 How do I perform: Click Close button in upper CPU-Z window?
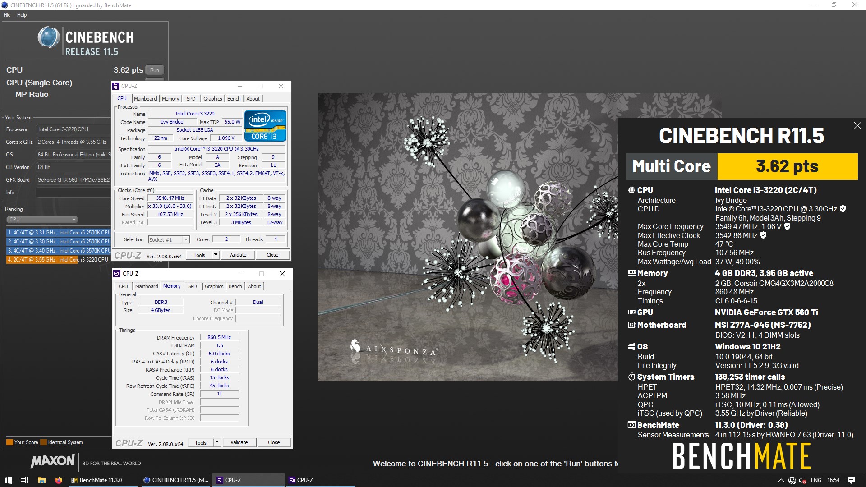(272, 255)
